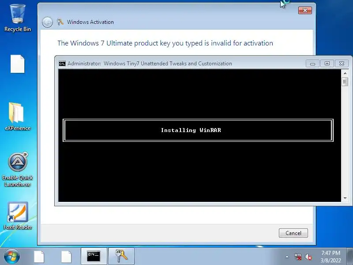Open the clock showing 7:47 PM

pyautogui.click(x=330, y=257)
